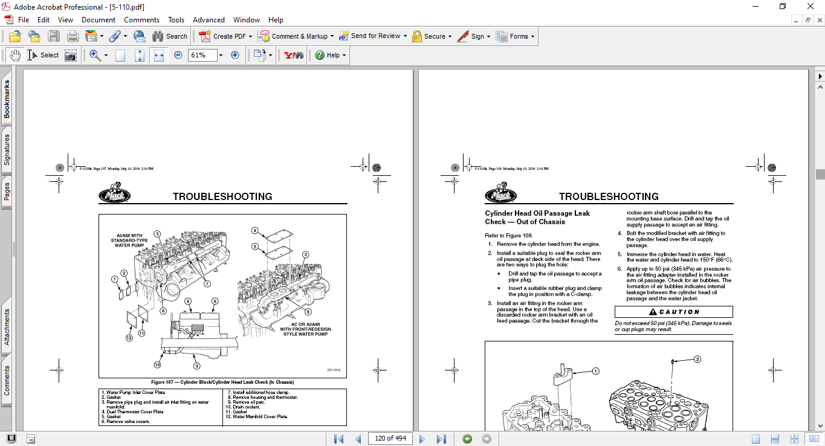825x446 pixels.
Task: Click the Open file folder icon
Action: click(x=15, y=36)
